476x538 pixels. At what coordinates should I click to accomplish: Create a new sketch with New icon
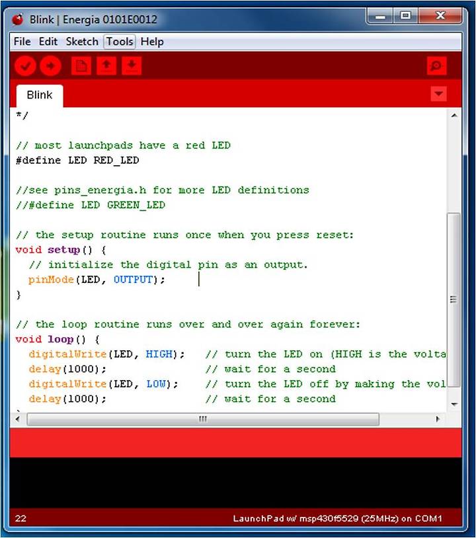(x=81, y=65)
